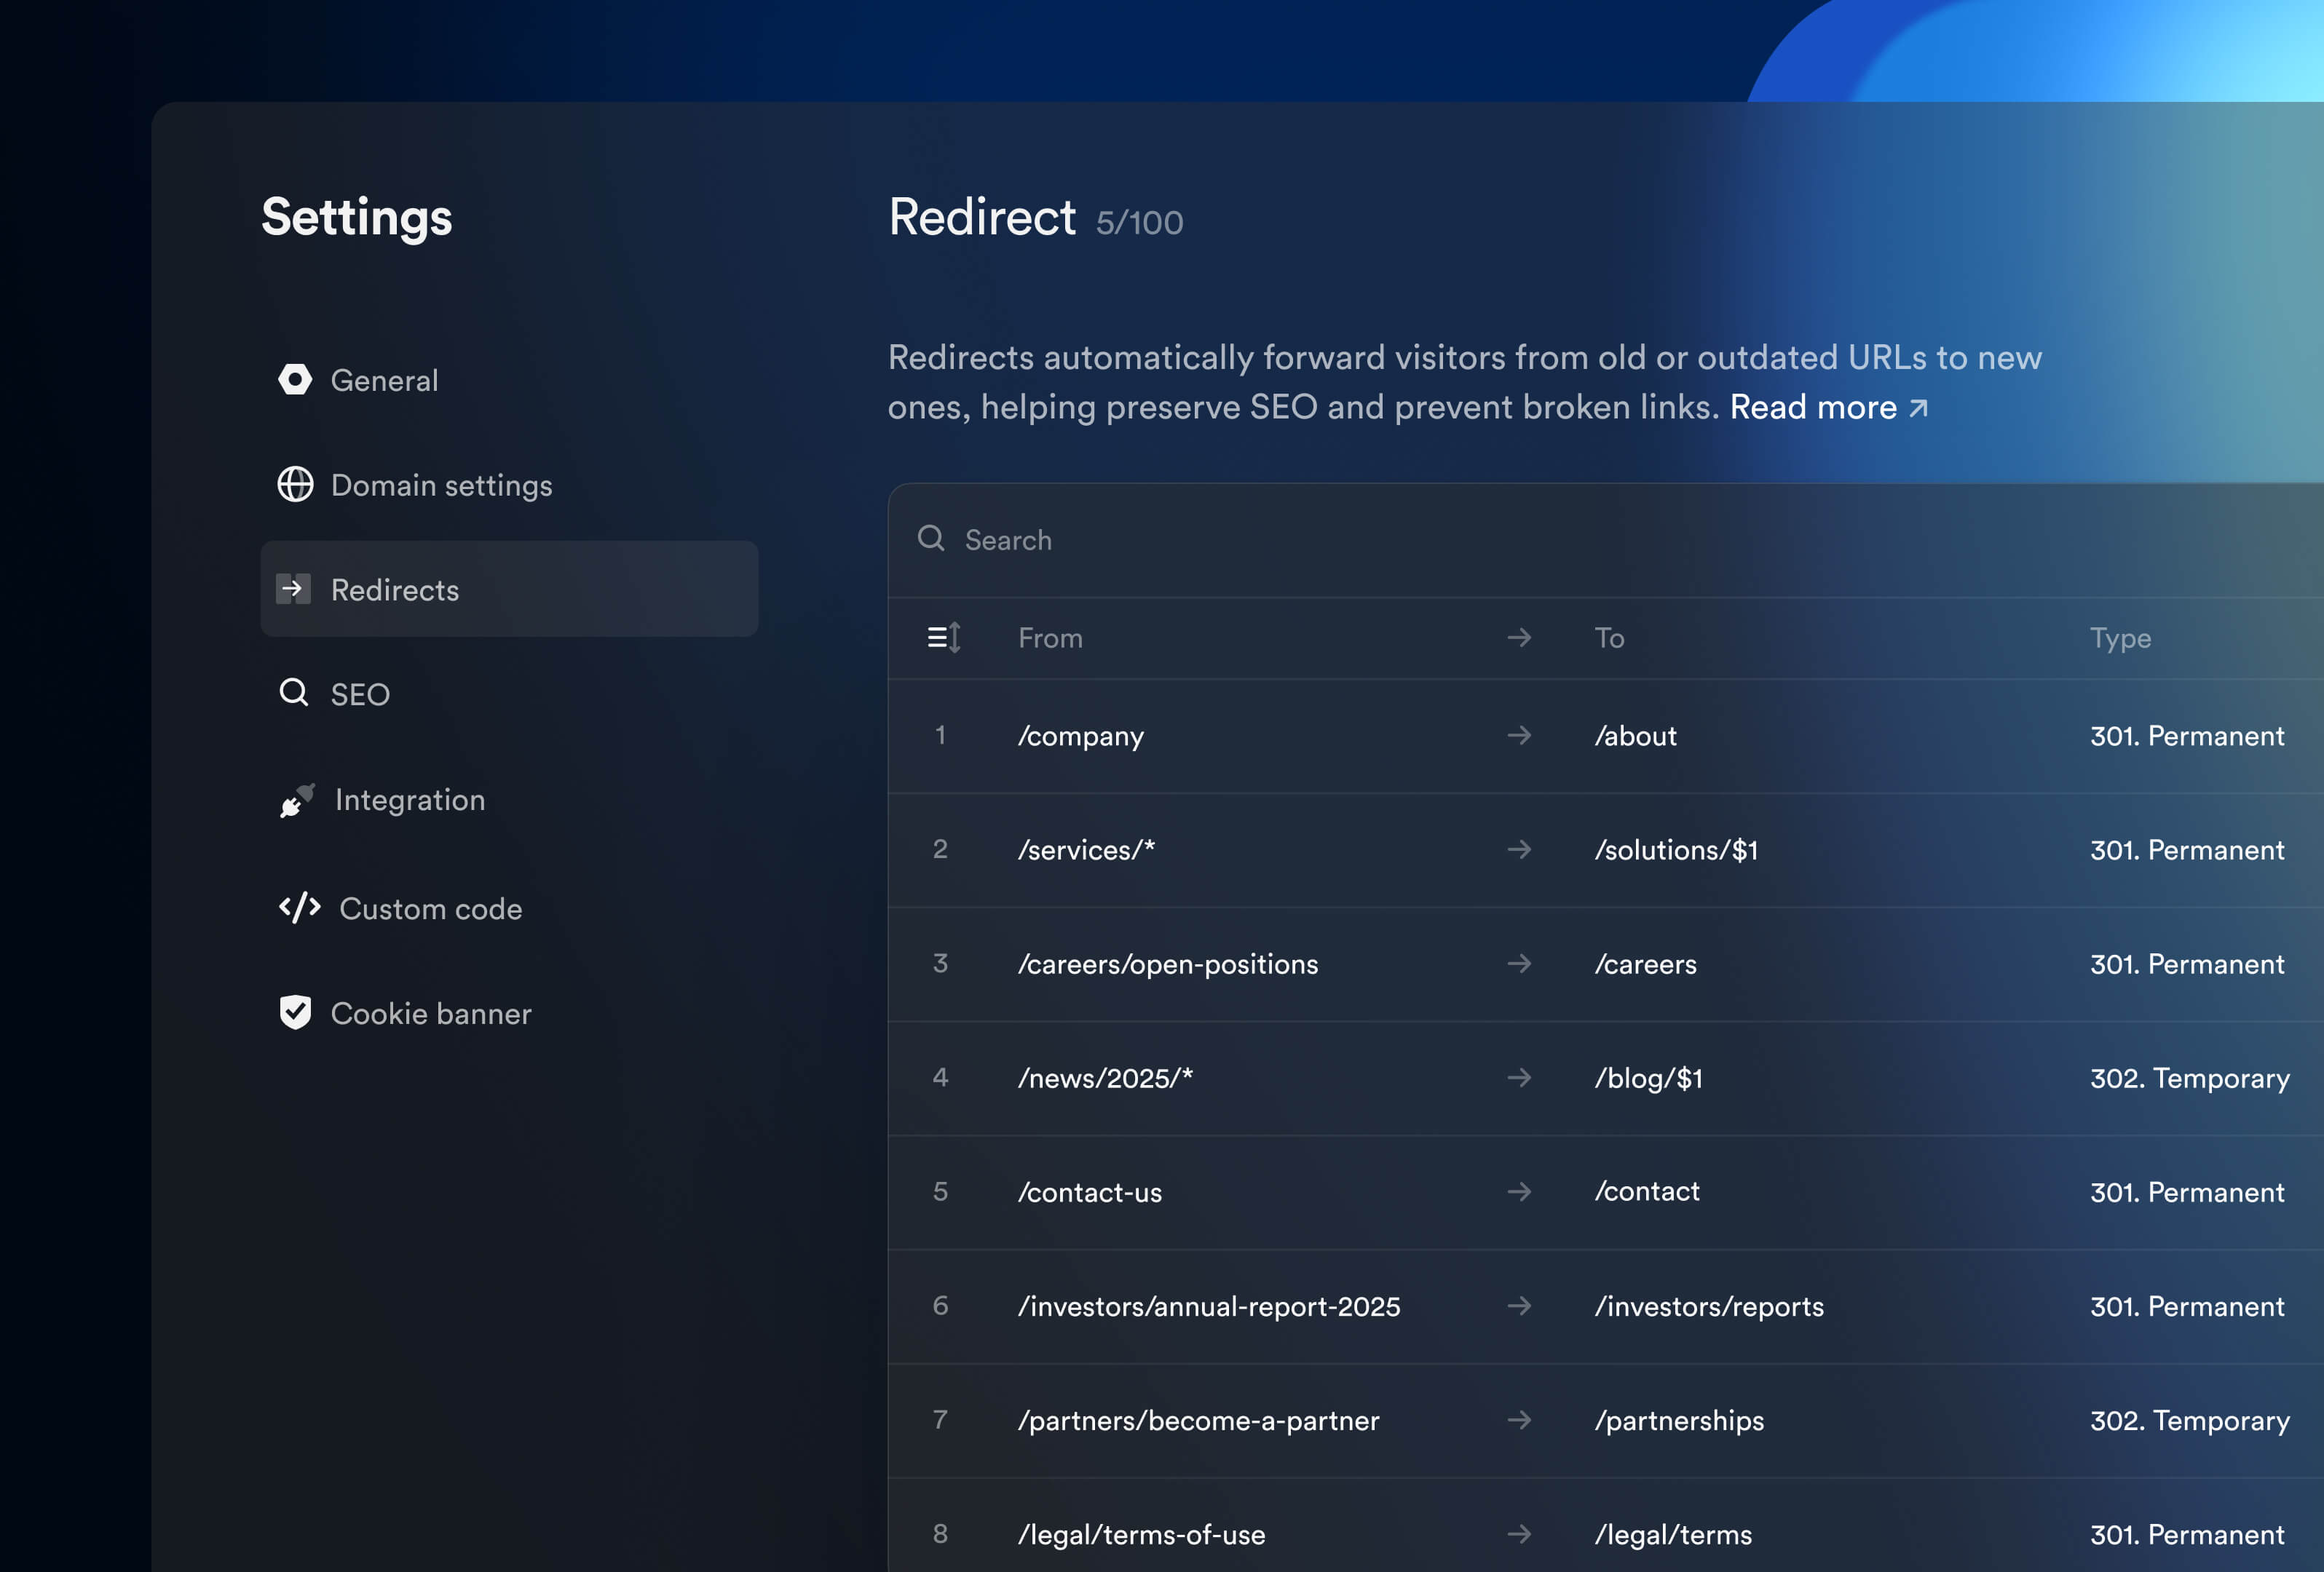The width and height of the screenshot is (2324, 1572).
Task: Click the /solutions/$1 destination path
Action: (x=1676, y=851)
